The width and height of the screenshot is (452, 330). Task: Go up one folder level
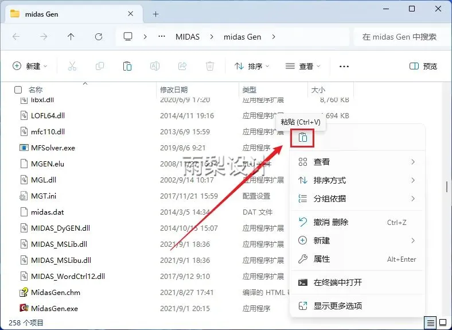click(x=71, y=37)
